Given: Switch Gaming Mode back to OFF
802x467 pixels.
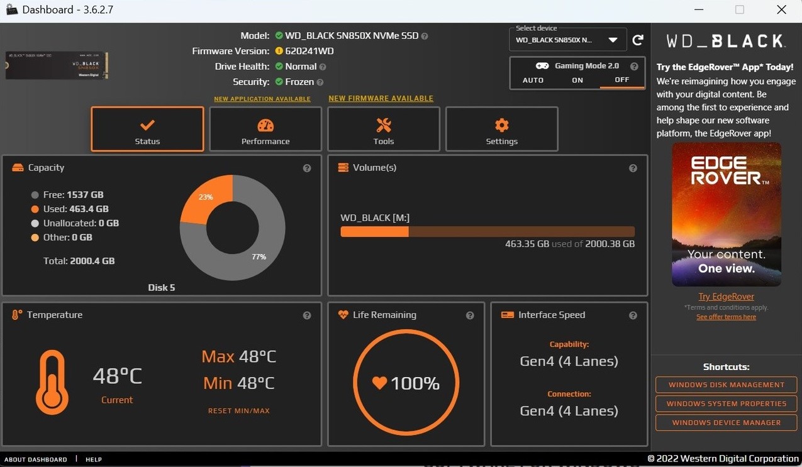Looking at the screenshot, I should click(x=621, y=80).
